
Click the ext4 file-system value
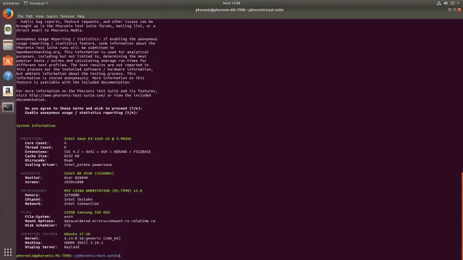(x=68, y=217)
